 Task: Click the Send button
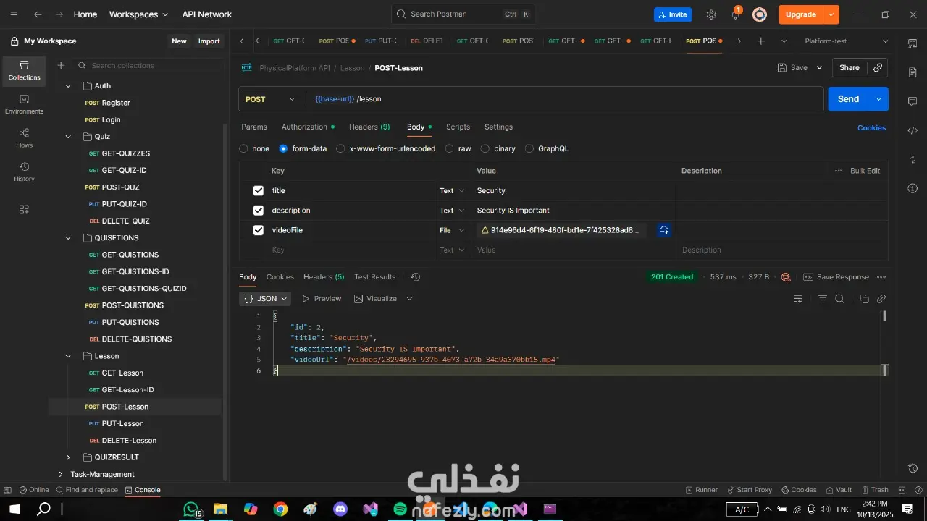(847, 99)
